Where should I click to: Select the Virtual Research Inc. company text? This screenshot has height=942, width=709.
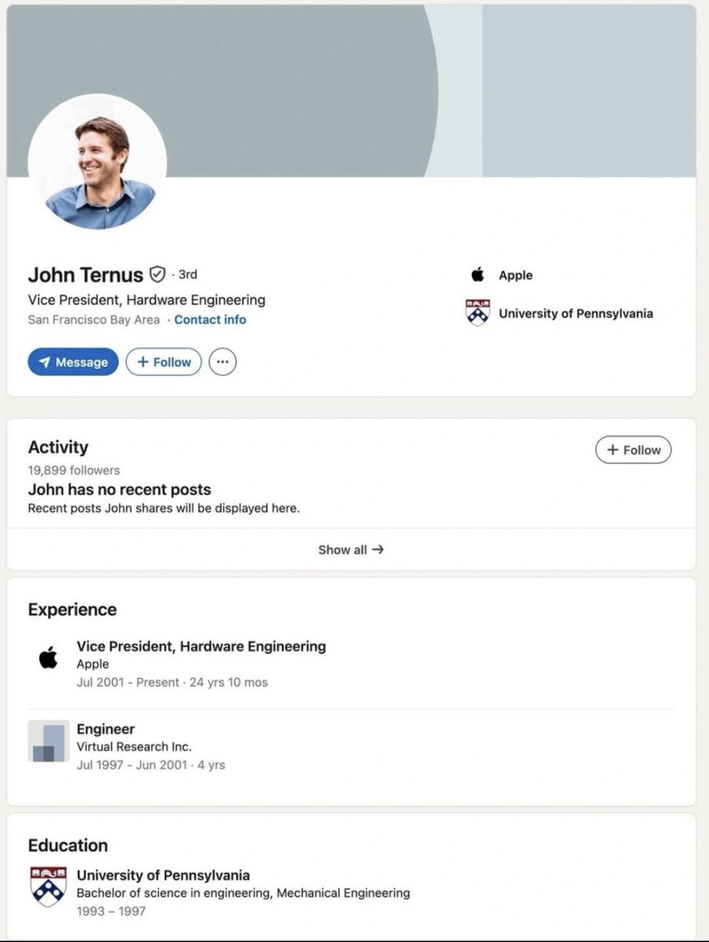click(x=134, y=747)
